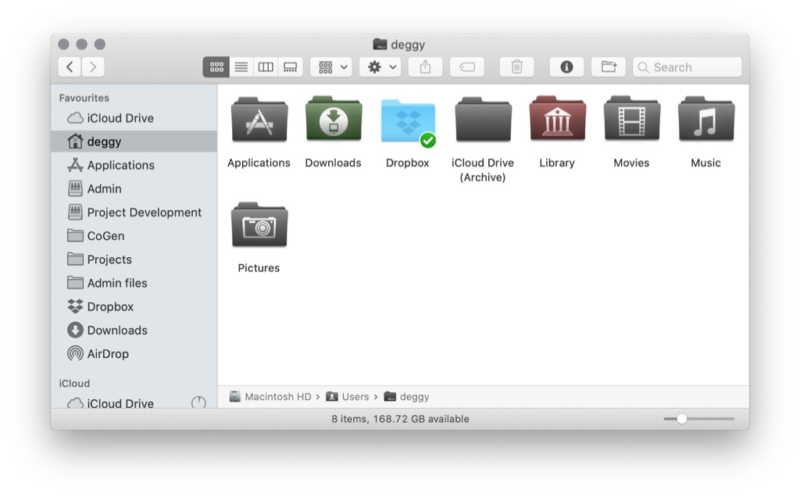Click the icon size slider handle
Viewport: 800px width, 497px height.
(x=681, y=419)
